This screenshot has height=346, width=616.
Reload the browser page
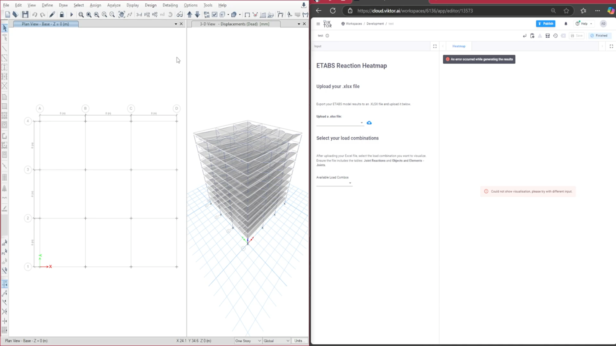coord(333,11)
